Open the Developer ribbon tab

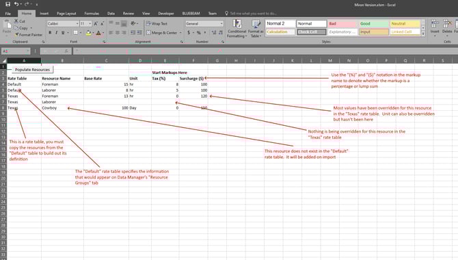(166, 14)
